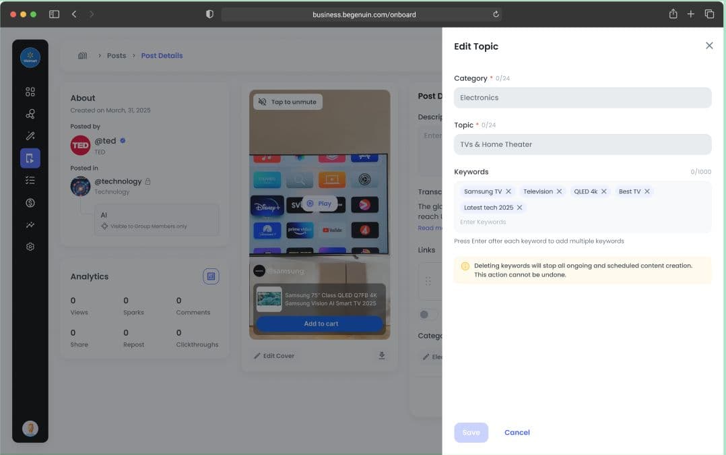Viewport: 726px width, 455px height.
Task: Open the Analytics chart icon button
Action: [x=211, y=276]
